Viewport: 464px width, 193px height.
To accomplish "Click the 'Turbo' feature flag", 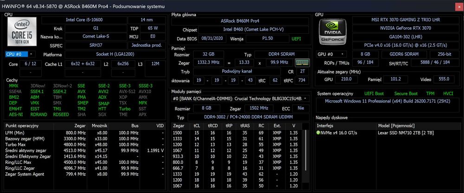I will coord(124,109).
